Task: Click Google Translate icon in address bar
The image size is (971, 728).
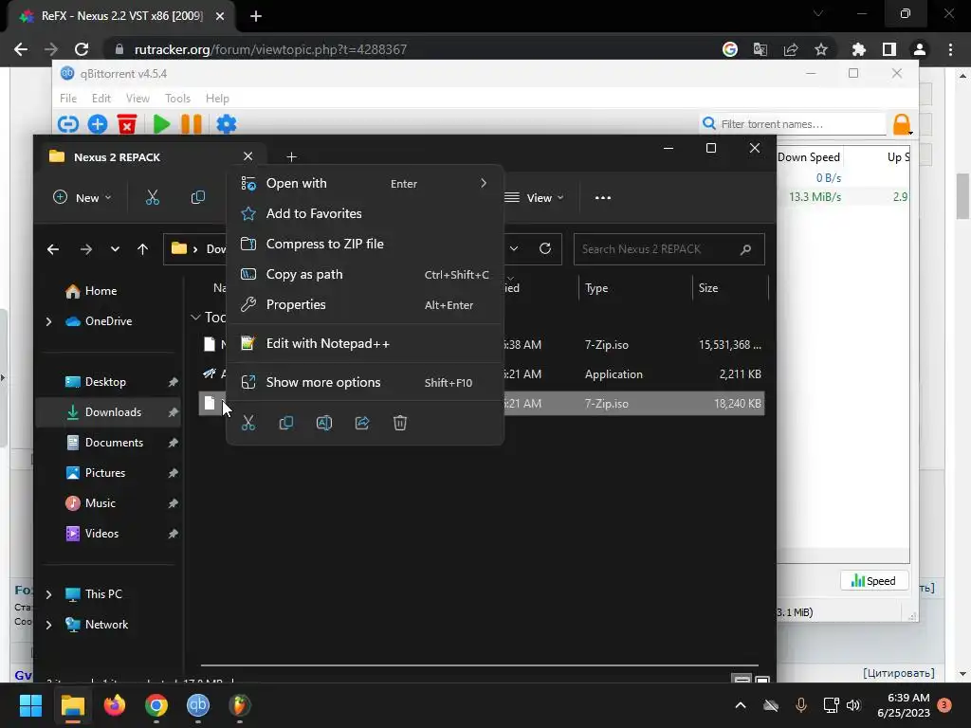Action: point(760,49)
